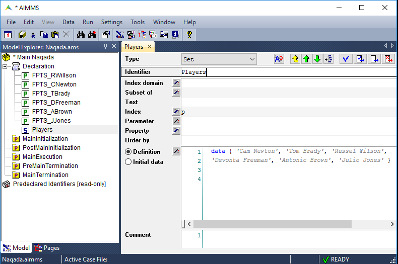Open Property attribute wizard button
The width and height of the screenshot is (398, 264).
point(176,131)
